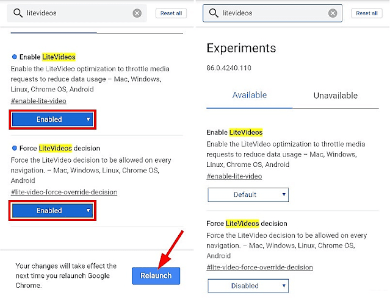Click blue dot beside Enable LiteVideos
Screen dimensions: 390x301
(15, 57)
